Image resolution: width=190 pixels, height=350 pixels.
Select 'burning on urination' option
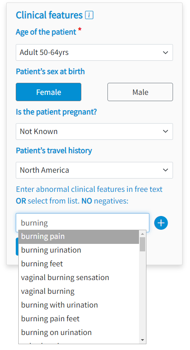coord(79,333)
